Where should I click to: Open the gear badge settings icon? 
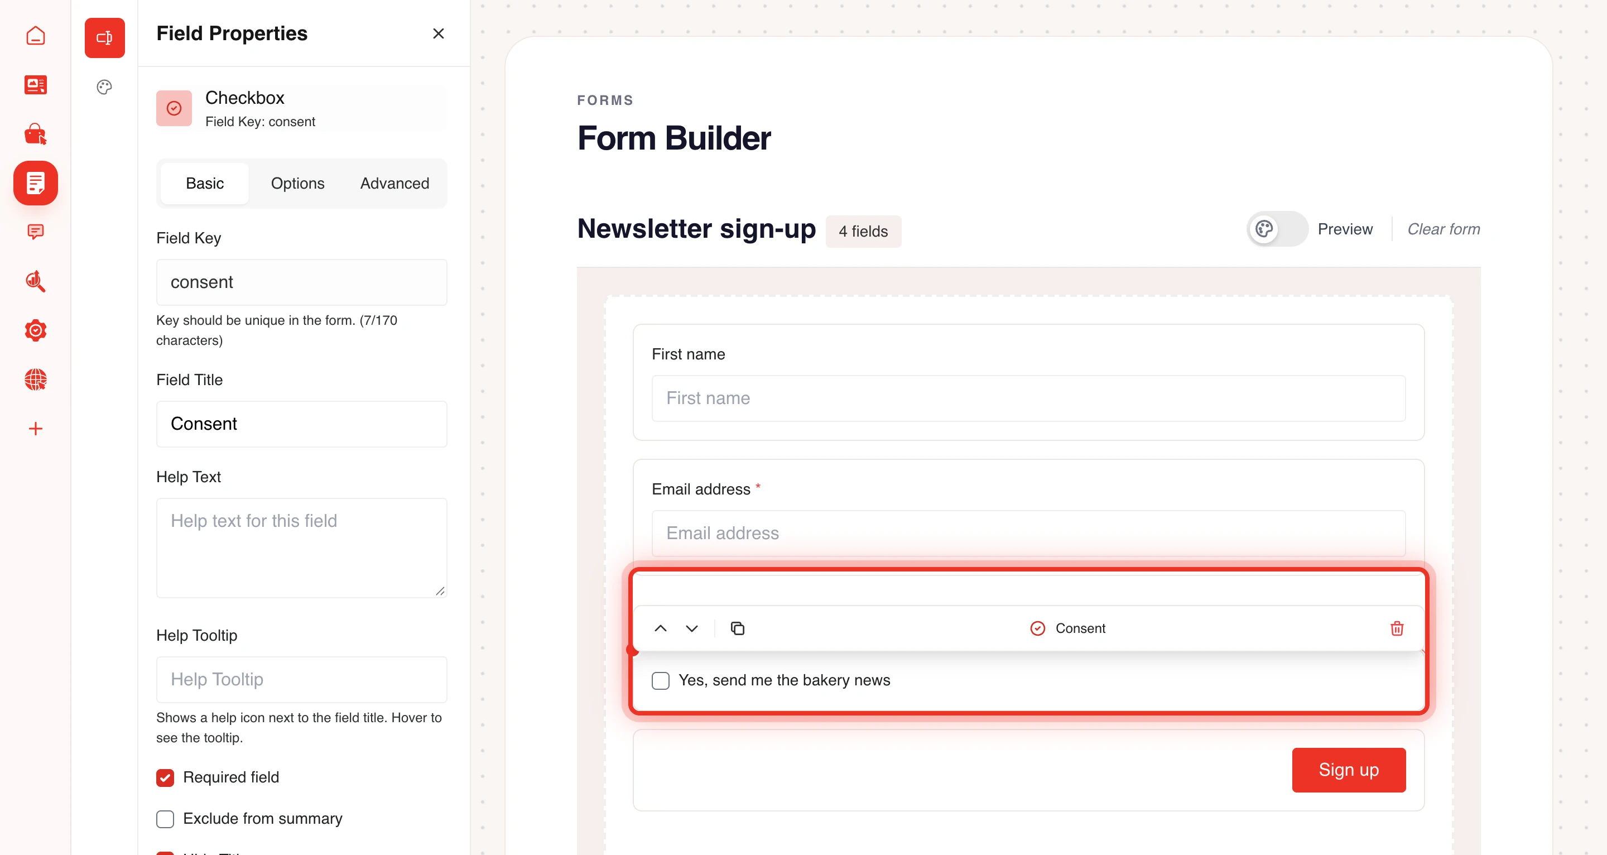pyautogui.click(x=36, y=330)
